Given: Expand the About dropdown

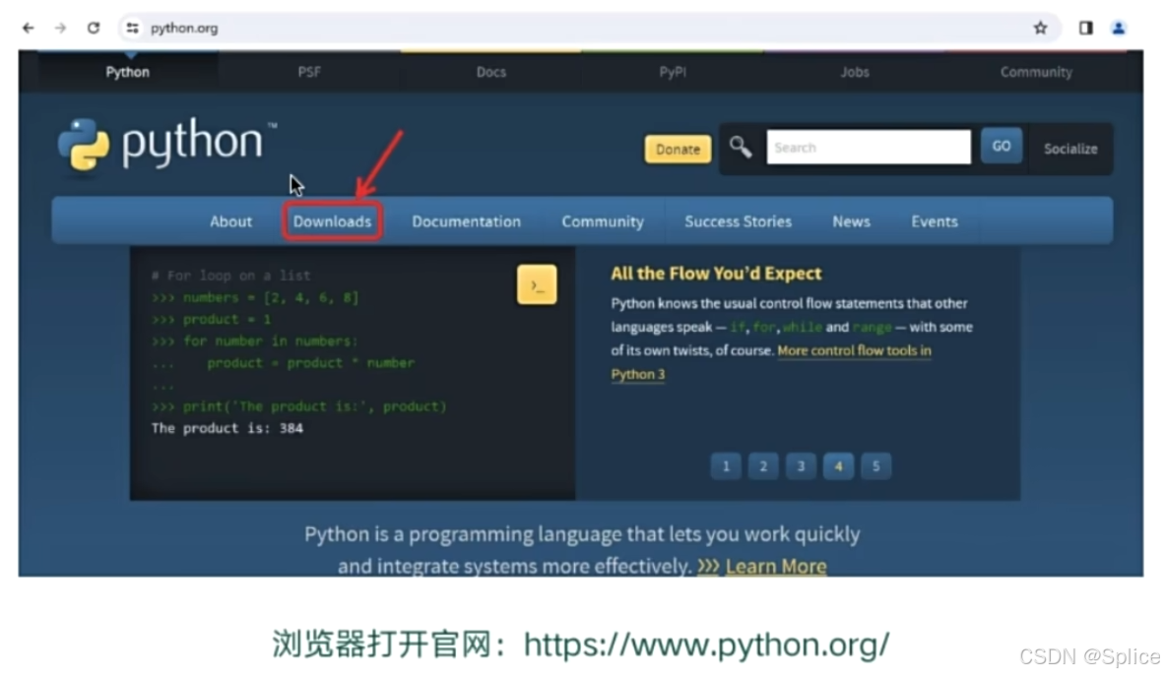Looking at the screenshot, I should click(x=230, y=221).
